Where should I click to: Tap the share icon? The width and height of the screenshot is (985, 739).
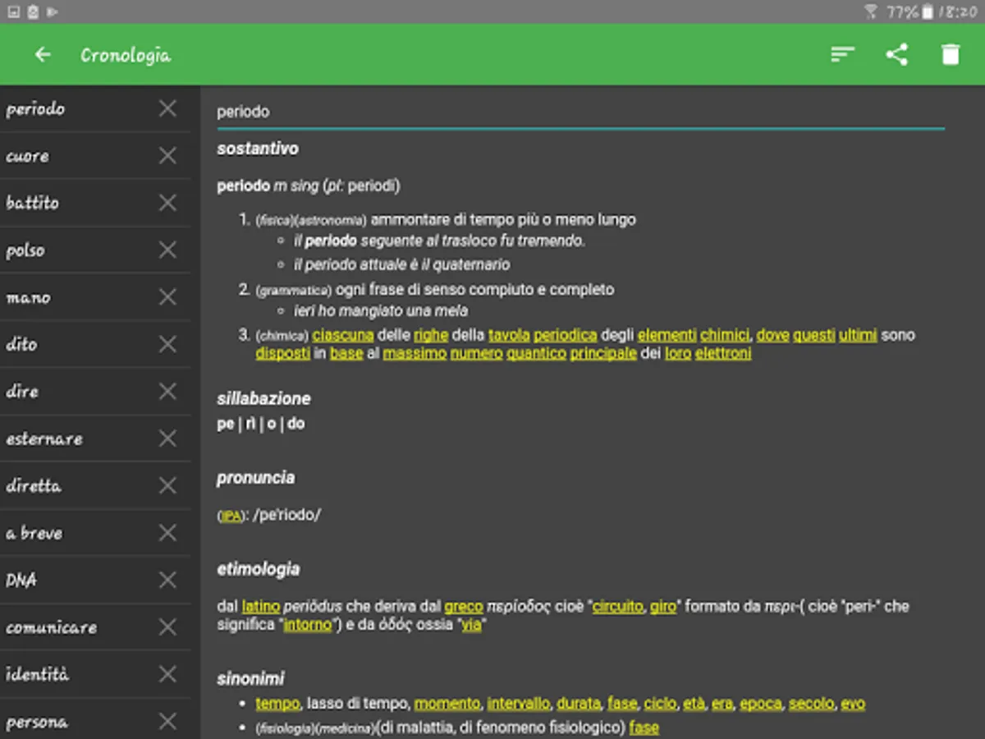pos(896,55)
